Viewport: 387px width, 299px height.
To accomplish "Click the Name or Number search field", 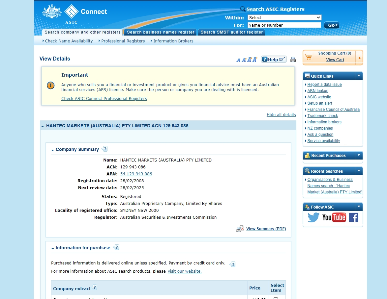I will [284, 25].
